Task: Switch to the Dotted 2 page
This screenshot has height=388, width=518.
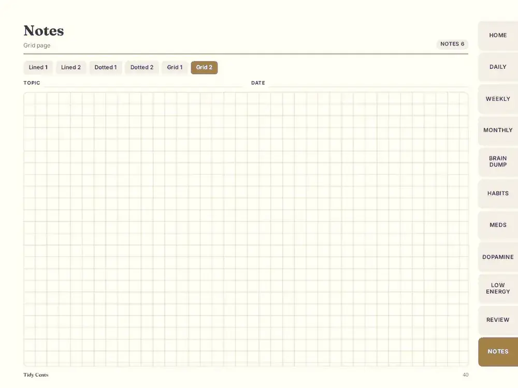Action: 142,67
